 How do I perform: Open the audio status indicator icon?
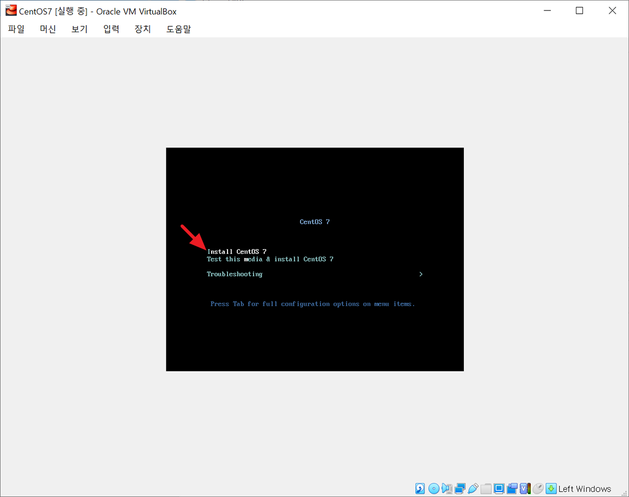coord(447,489)
